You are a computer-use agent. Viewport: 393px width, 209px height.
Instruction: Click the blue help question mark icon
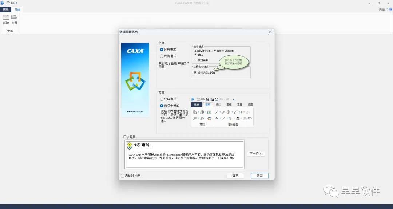pyautogui.click(x=390, y=9)
